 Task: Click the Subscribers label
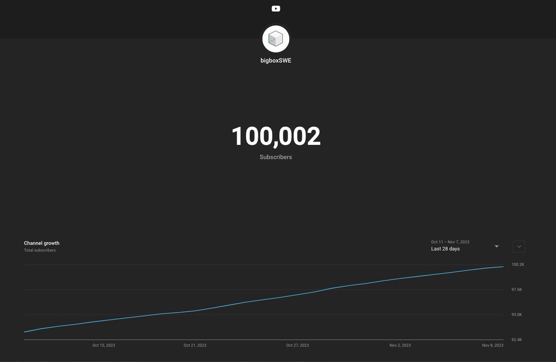(x=276, y=157)
